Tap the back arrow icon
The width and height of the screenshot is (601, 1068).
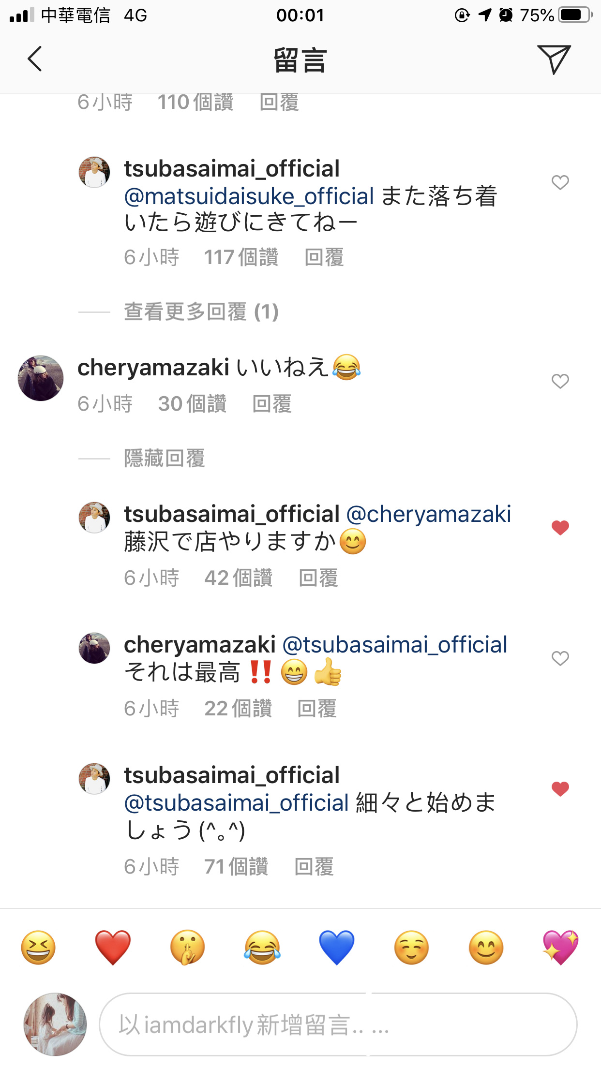point(35,59)
